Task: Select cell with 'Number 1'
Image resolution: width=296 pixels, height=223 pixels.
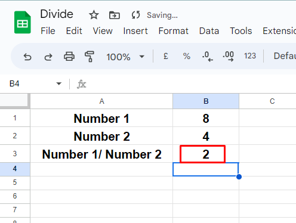Action: click(x=101, y=118)
